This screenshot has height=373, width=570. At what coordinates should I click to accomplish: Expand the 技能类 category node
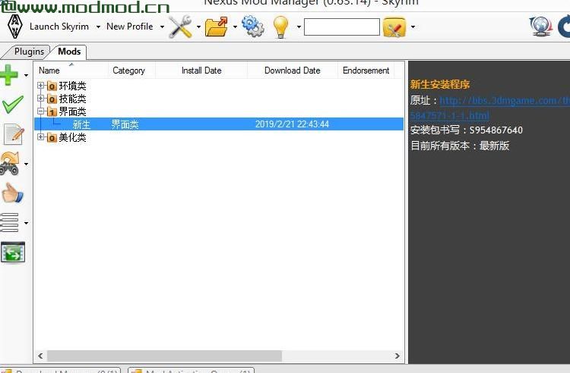point(41,99)
